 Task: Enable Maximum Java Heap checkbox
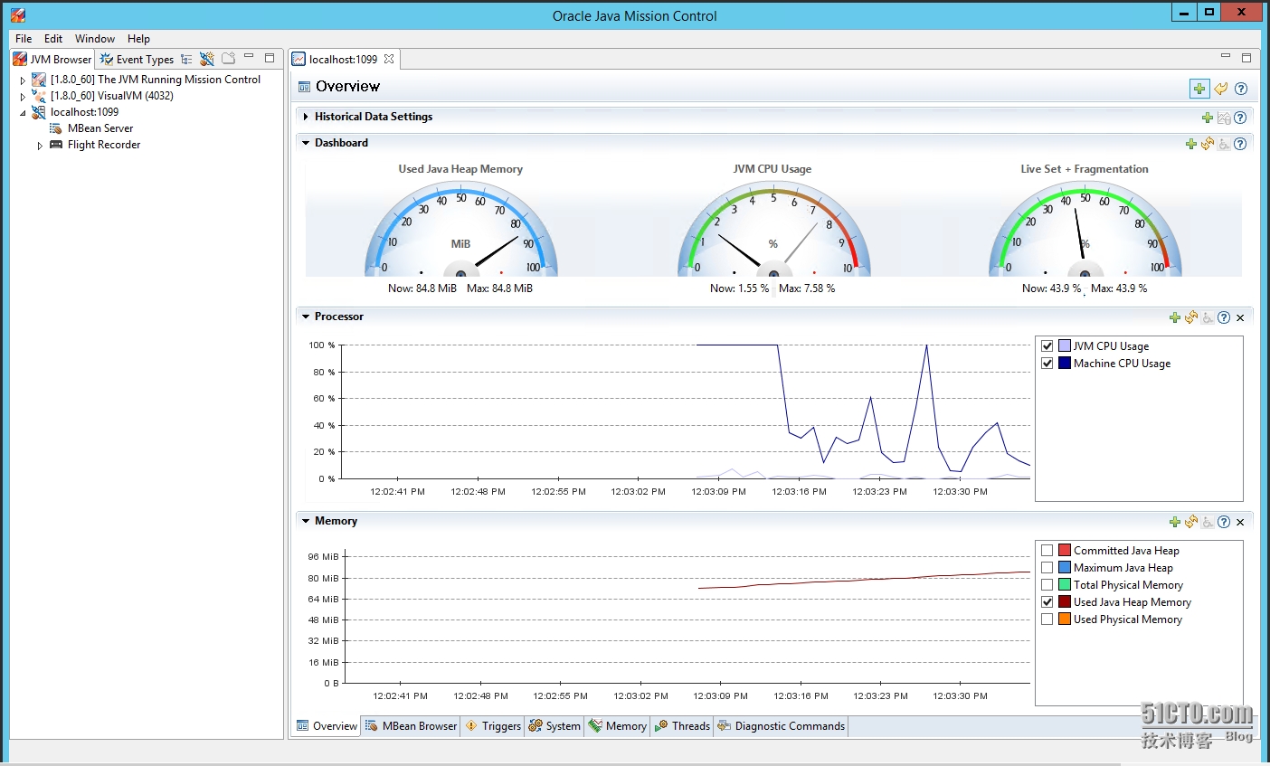pyautogui.click(x=1047, y=568)
